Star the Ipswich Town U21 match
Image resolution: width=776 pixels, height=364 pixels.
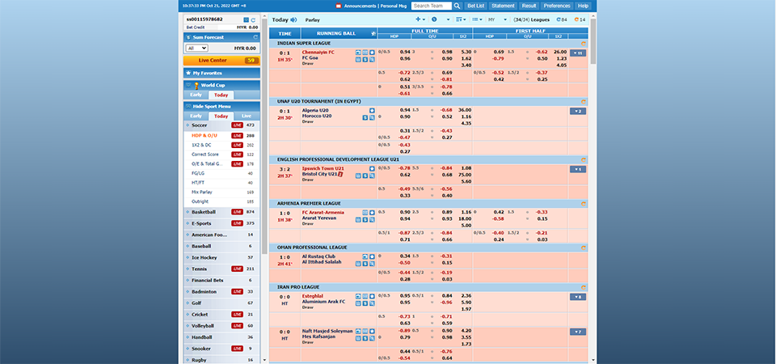[x=372, y=169]
